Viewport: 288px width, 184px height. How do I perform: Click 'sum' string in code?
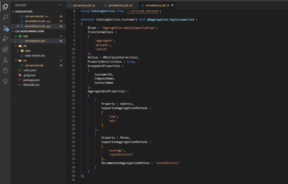point(112,117)
